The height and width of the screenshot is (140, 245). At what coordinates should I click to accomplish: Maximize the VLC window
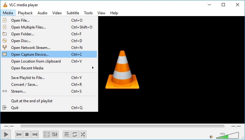(x=223, y=5)
